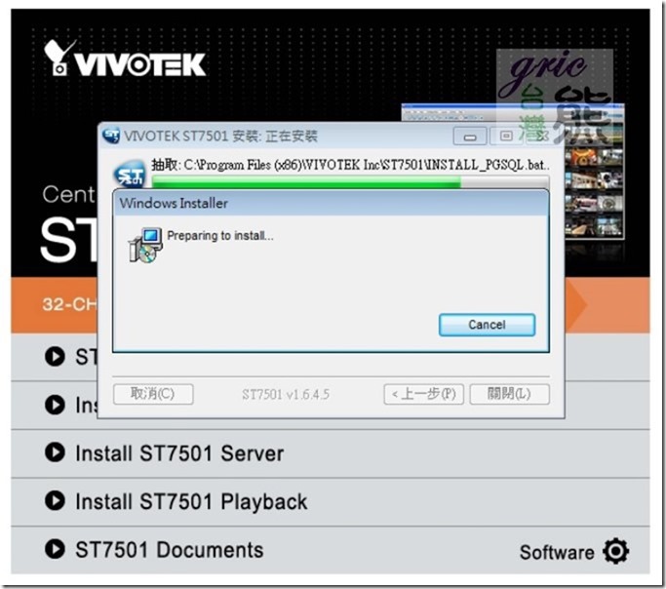
Task: Cancel the Windows Installer preparation
Action: pos(487,325)
